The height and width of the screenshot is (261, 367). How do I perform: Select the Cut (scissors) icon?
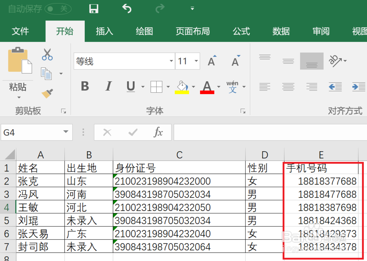point(47,53)
